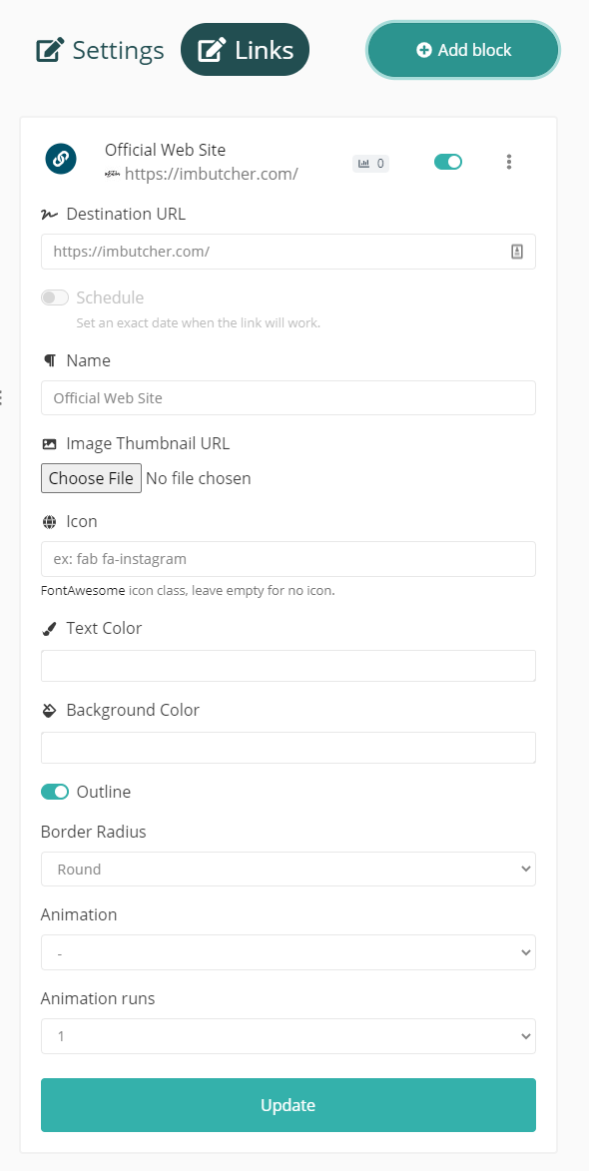589x1171 pixels.
Task: Enable the Schedule toggle
Action: [x=55, y=297]
